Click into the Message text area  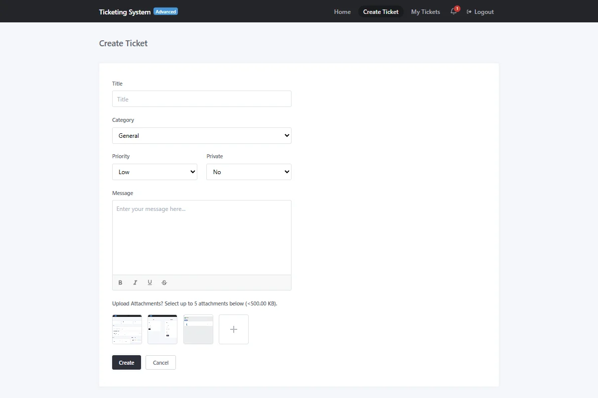(202, 237)
